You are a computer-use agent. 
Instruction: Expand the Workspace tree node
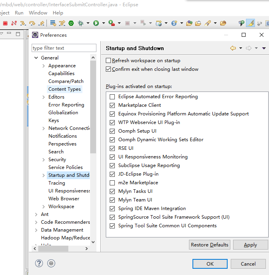pyautogui.click(x=44, y=207)
